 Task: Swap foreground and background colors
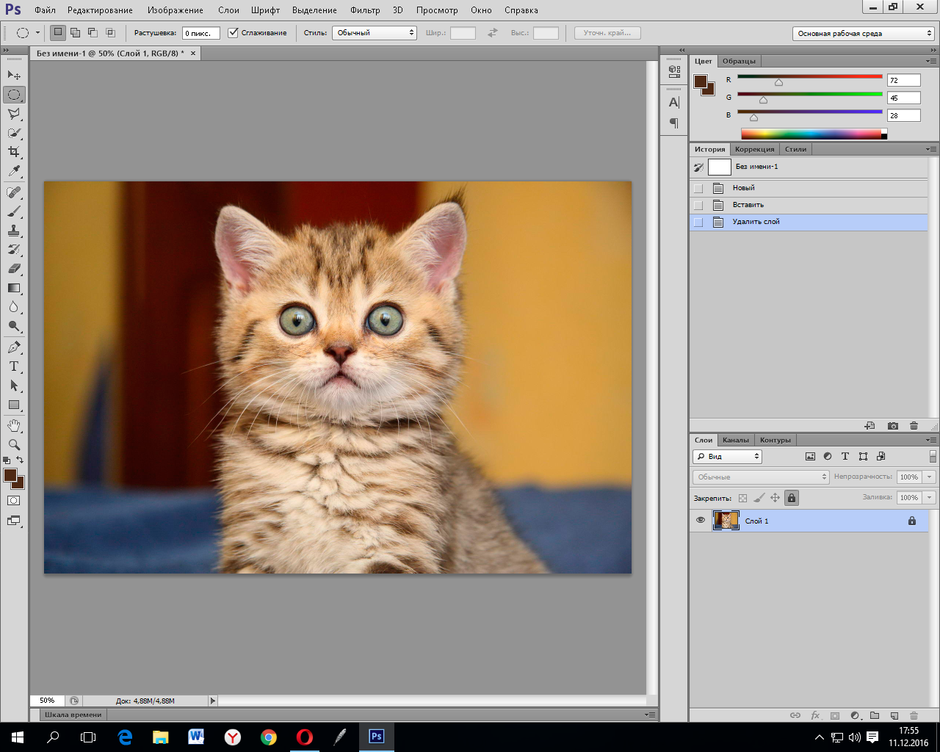(21, 460)
